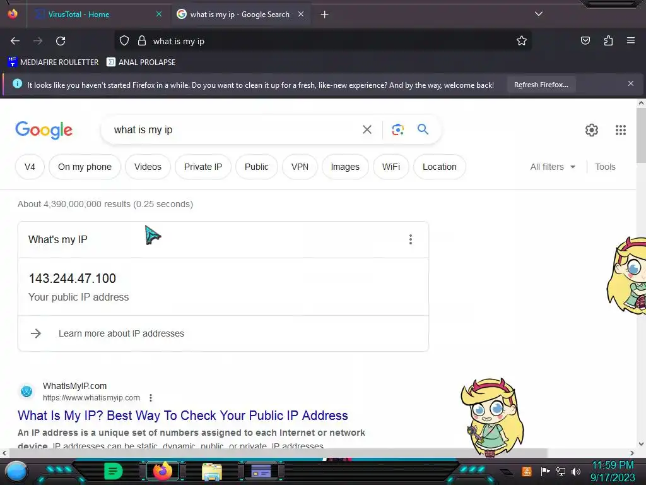Viewport: 646px width, 485px height.
Task: Select the Location filter chip
Action: 440,167
